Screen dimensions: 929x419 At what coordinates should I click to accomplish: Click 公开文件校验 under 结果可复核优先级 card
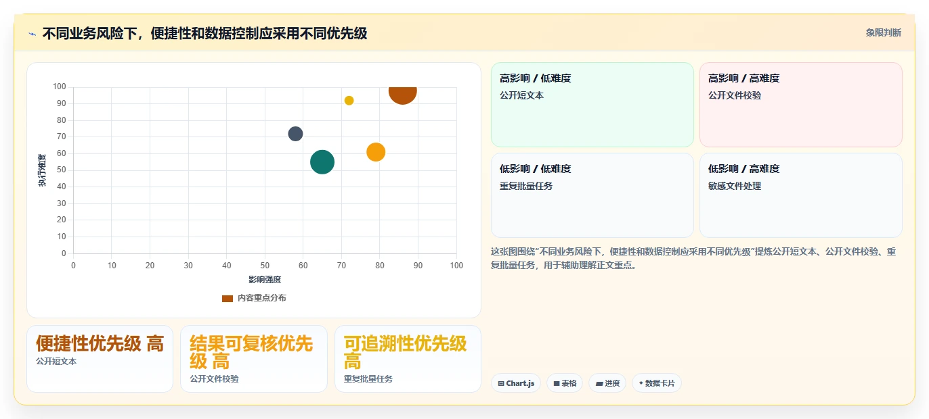pyautogui.click(x=214, y=379)
